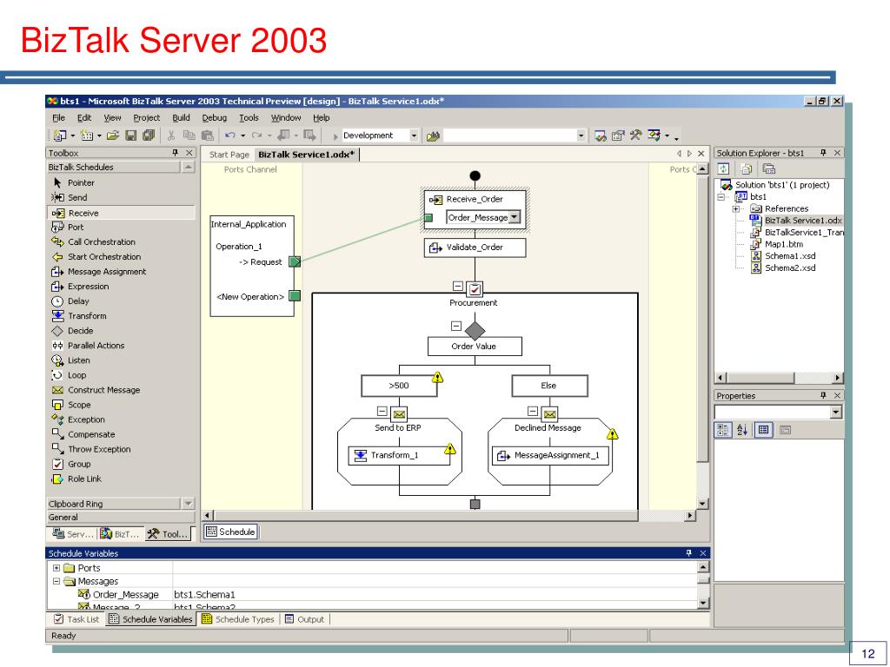The width and height of the screenshot is (890, 667).
Task: Open the Build menu
Action: click(x=181, y=118)
